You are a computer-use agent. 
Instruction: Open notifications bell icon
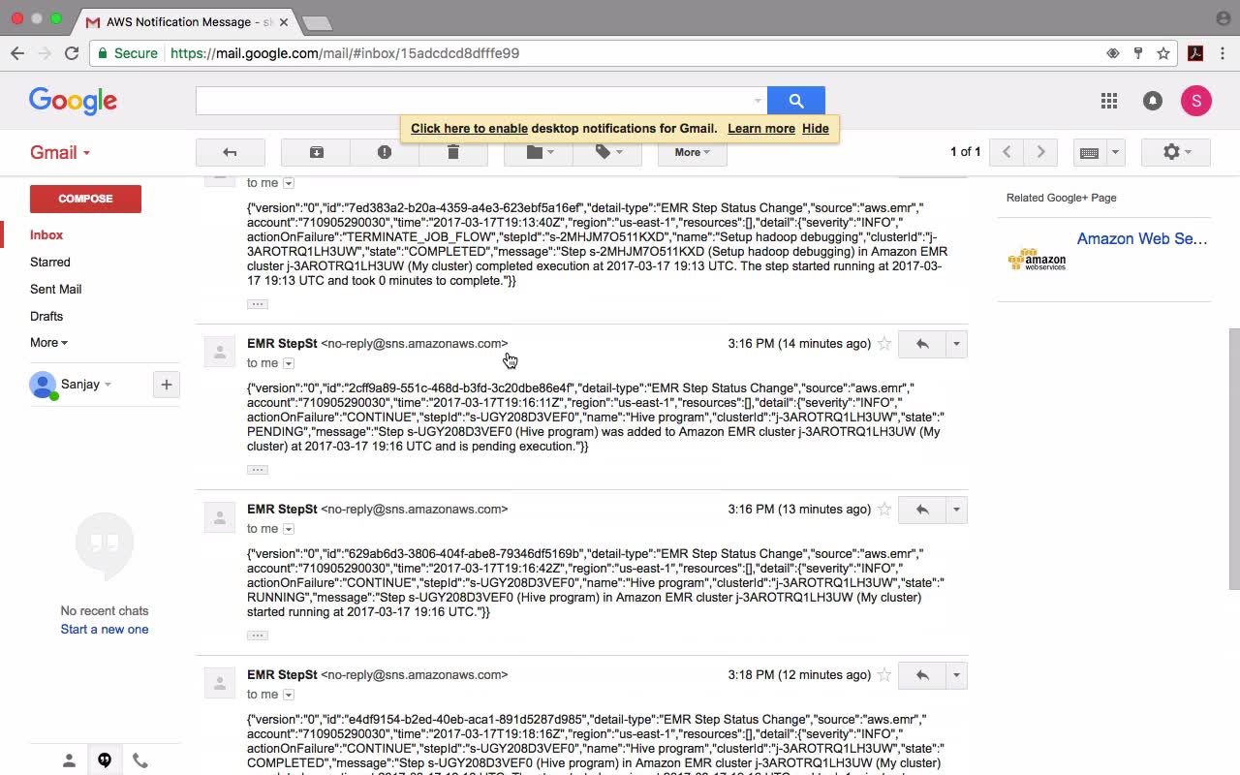click(1152, 101)
